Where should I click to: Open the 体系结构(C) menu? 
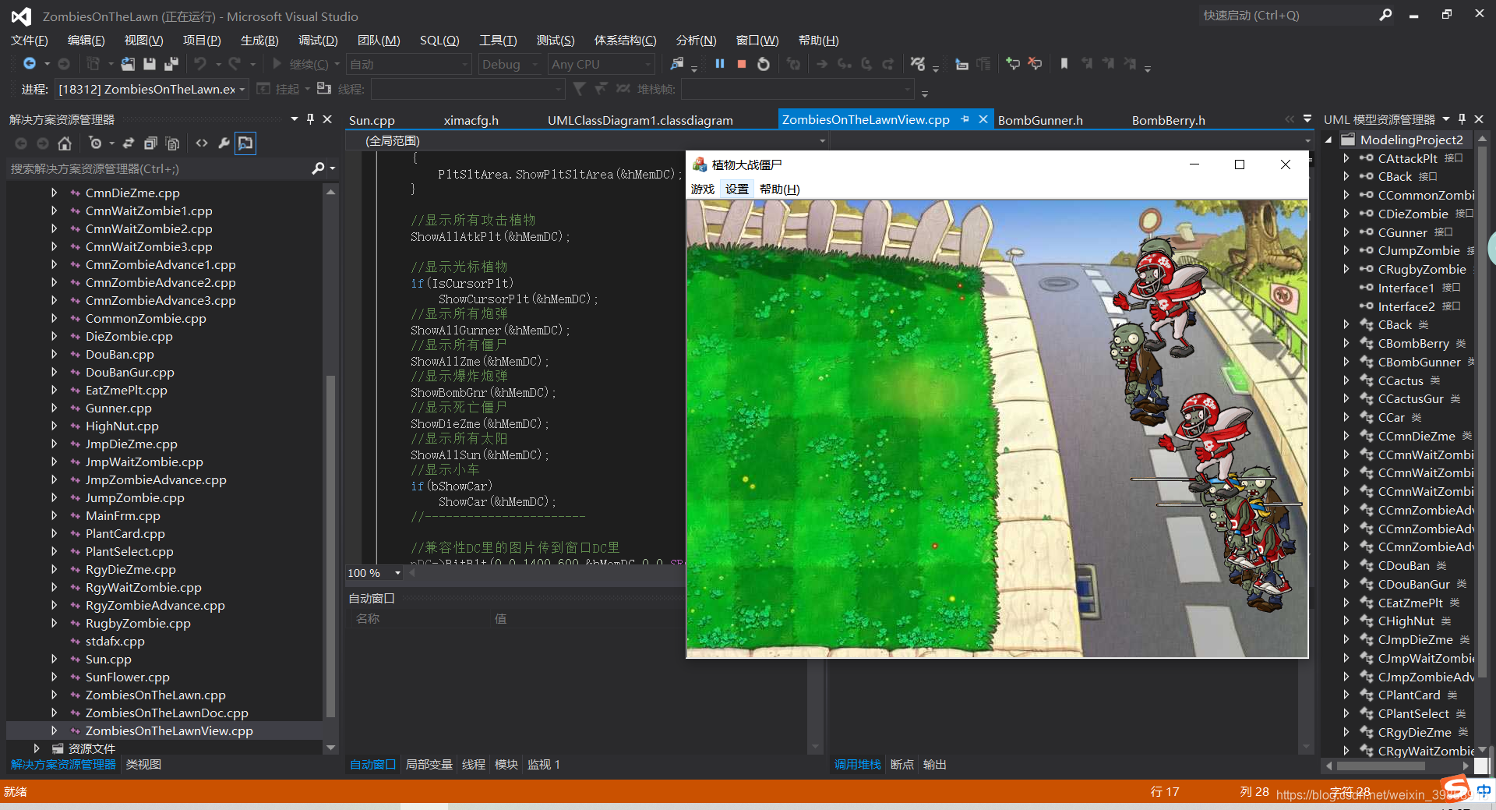tap(625, 41)
